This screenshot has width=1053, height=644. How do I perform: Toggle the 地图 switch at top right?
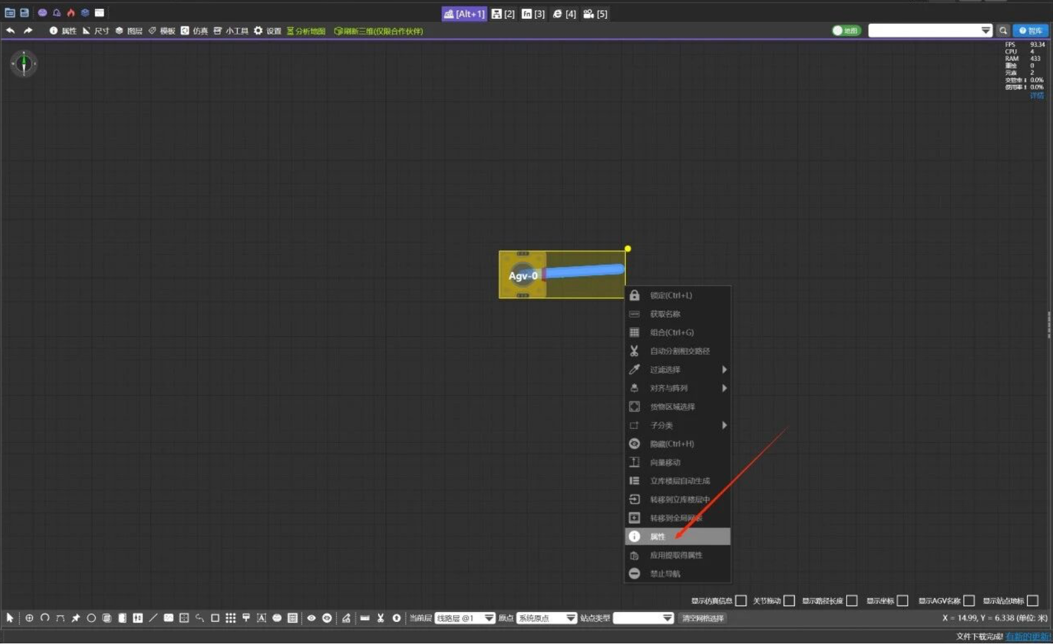tap(846, 30)
